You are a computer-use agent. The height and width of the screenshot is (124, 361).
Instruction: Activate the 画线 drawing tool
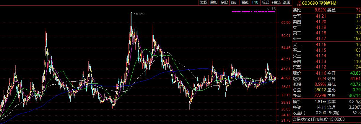click(x=245, y=2)
